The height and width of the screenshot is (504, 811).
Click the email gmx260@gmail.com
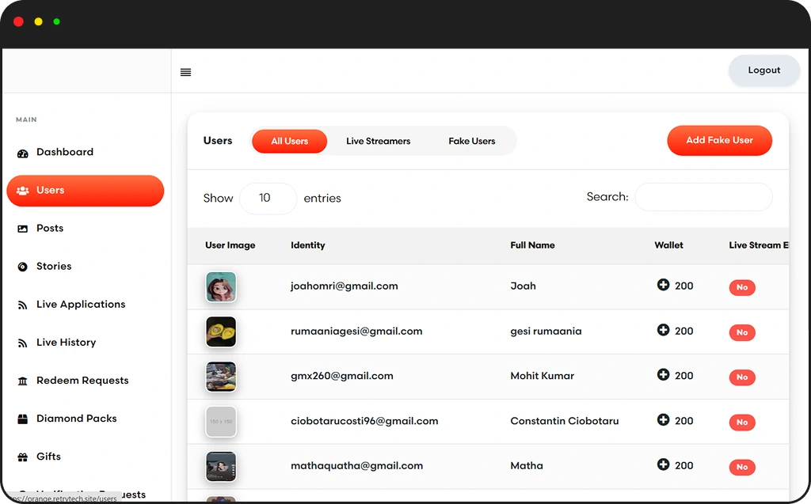point(342,377)
